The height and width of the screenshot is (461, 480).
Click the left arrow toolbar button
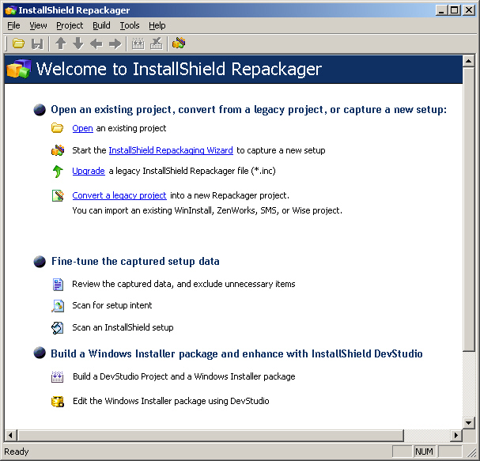click(x=96, y=43)
